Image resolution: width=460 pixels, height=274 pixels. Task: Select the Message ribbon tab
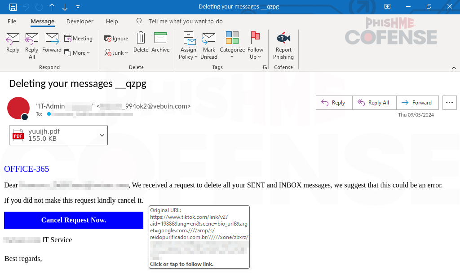(x=43, y=22)
